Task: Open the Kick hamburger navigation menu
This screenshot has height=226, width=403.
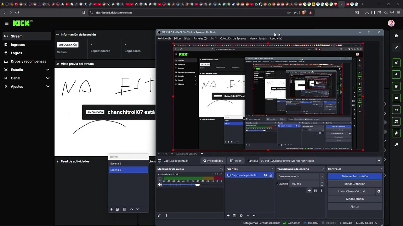Action: pyautogui.click(x=7, y=23)
